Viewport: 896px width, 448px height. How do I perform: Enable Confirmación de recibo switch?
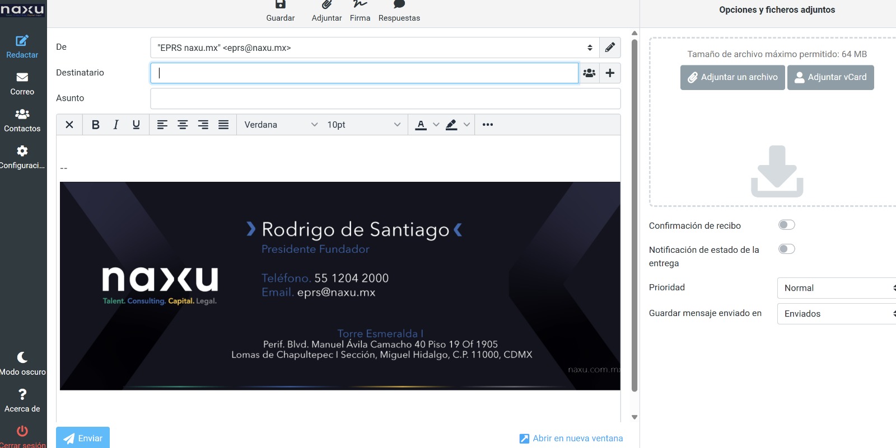coord(786,225)
